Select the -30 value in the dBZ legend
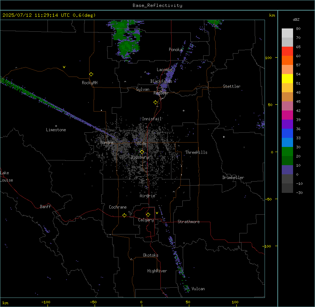The image size is (315, 307). tap(299, 193)
